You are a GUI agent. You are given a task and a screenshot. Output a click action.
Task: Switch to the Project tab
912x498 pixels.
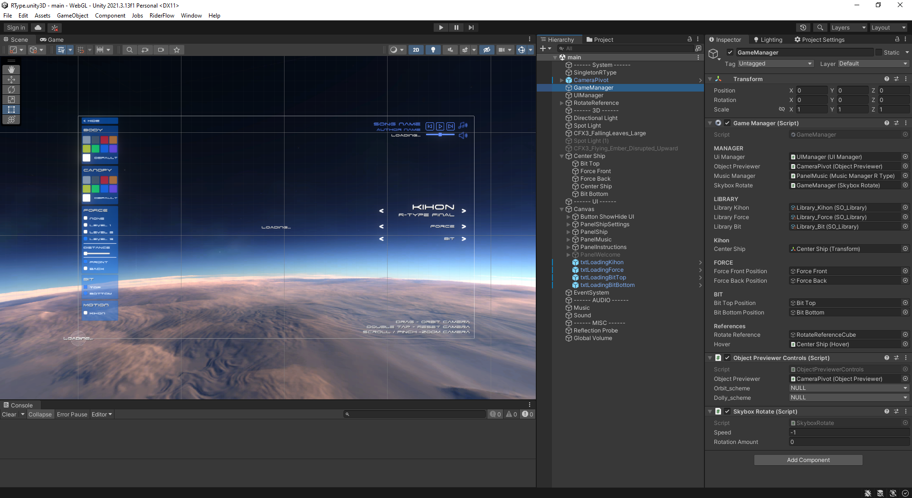click(x=600, y=39)
